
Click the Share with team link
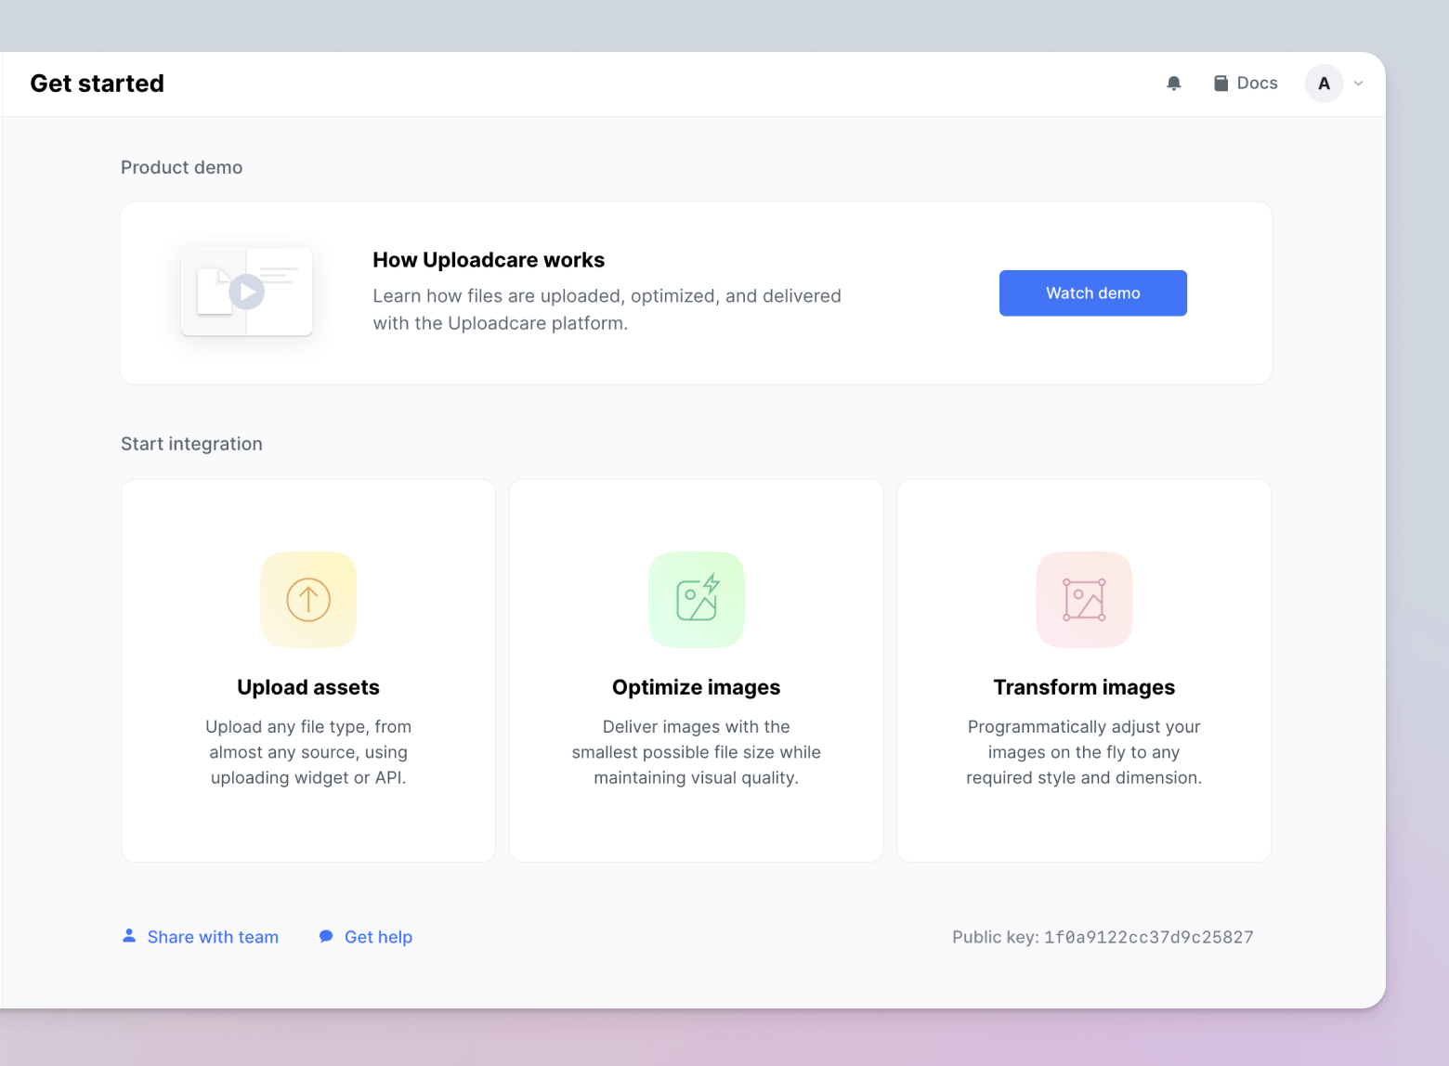click(x=213, y=937)
